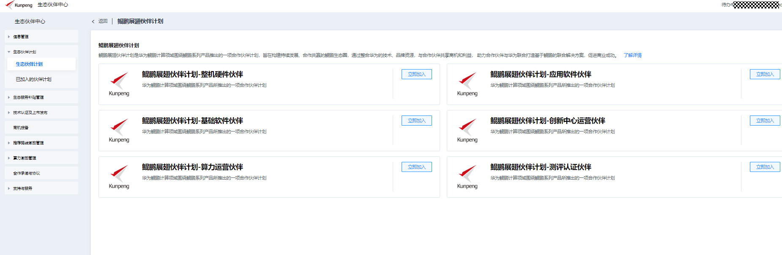Click the description under the 算力运营伙伴 title
Image resolution: width=782 pixels, height=255 pixels.
(204, 178)
